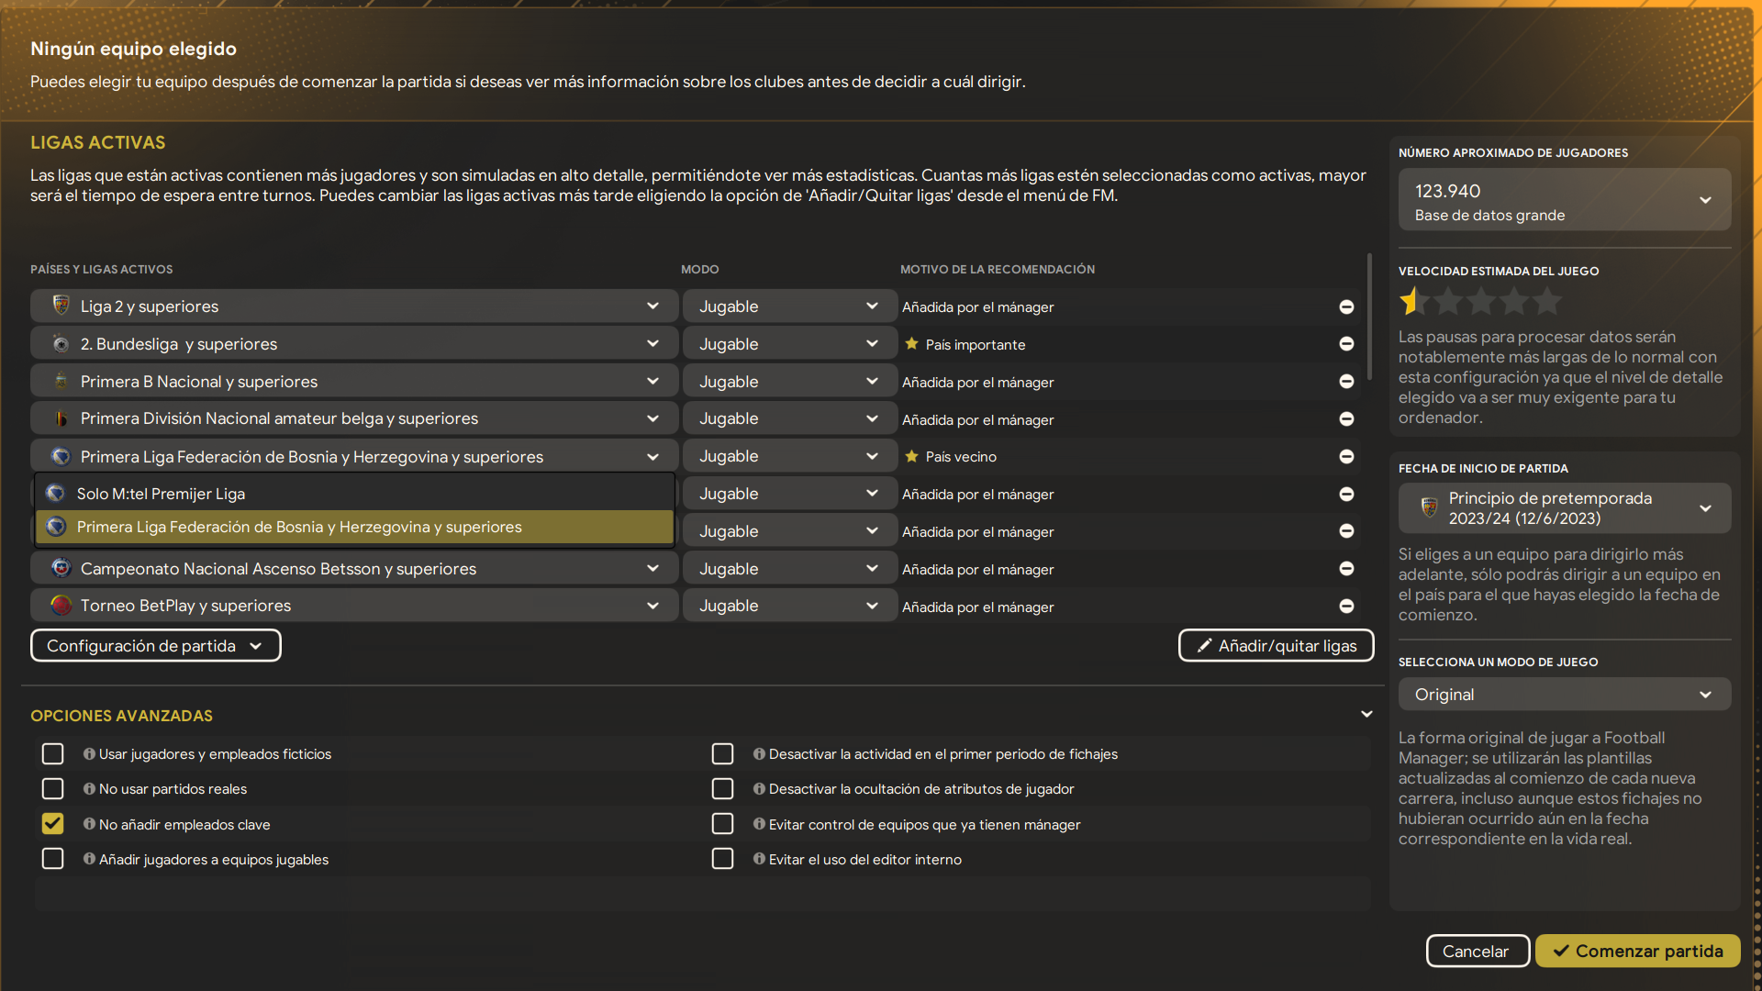The image size is (1762, 991).
Task: Open Jugable mode dropdown for Torneo BetPlay
Action: 789,606
